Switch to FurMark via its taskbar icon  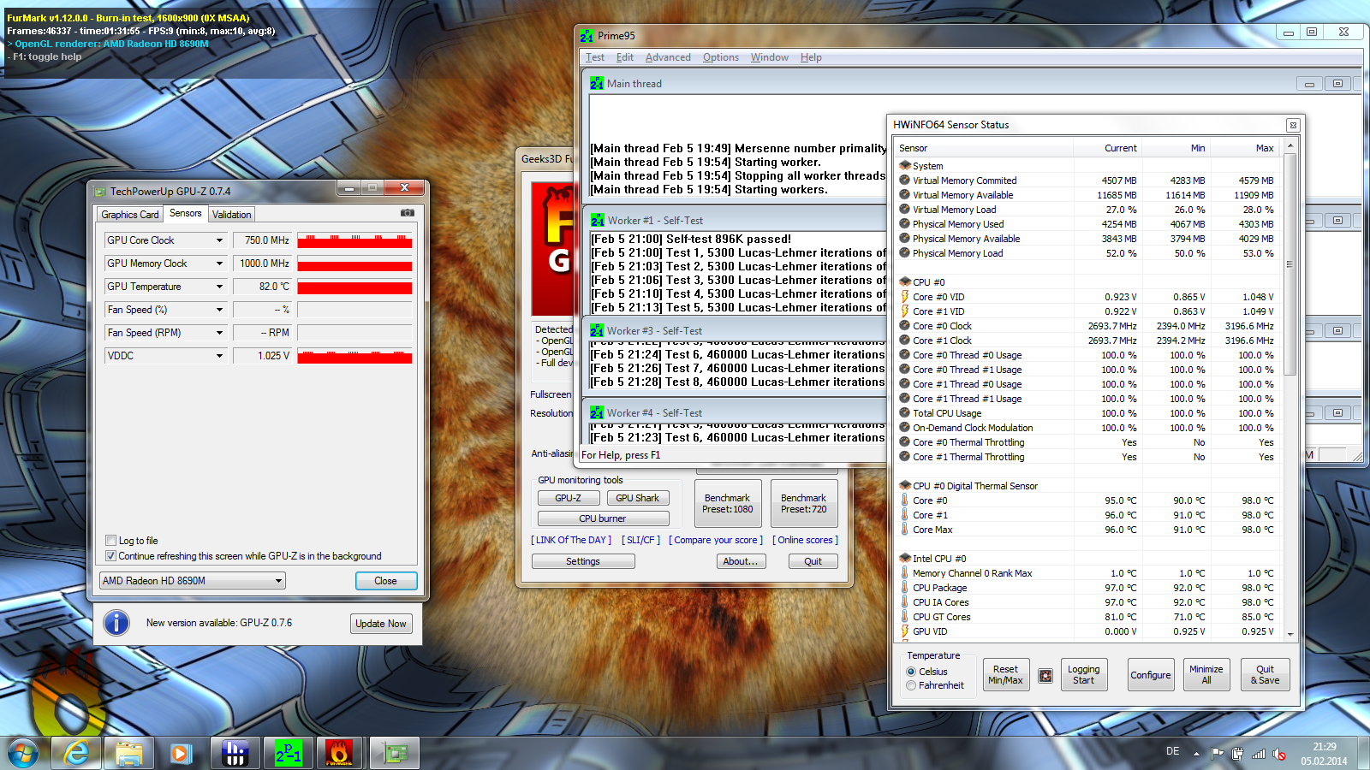click(340, 754)
